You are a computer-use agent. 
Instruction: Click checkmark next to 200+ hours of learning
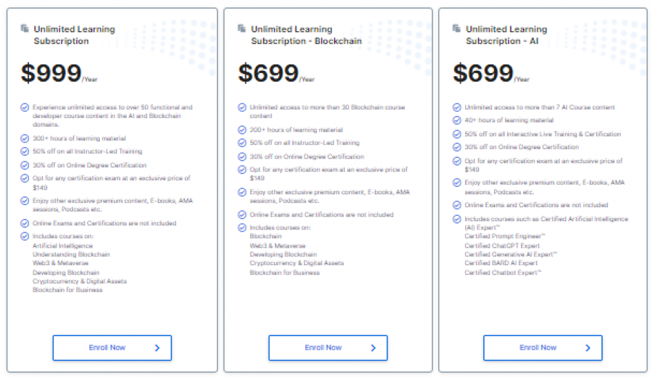(x=242, y=130)
